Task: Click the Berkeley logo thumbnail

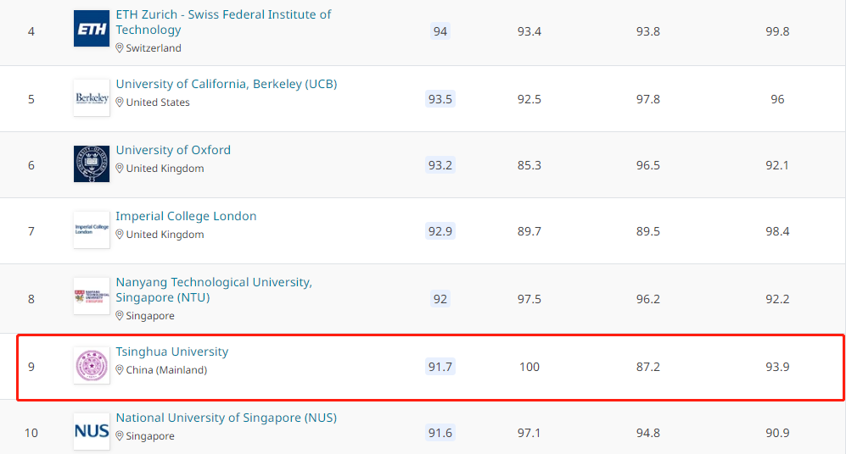Action: pos(91,98)
